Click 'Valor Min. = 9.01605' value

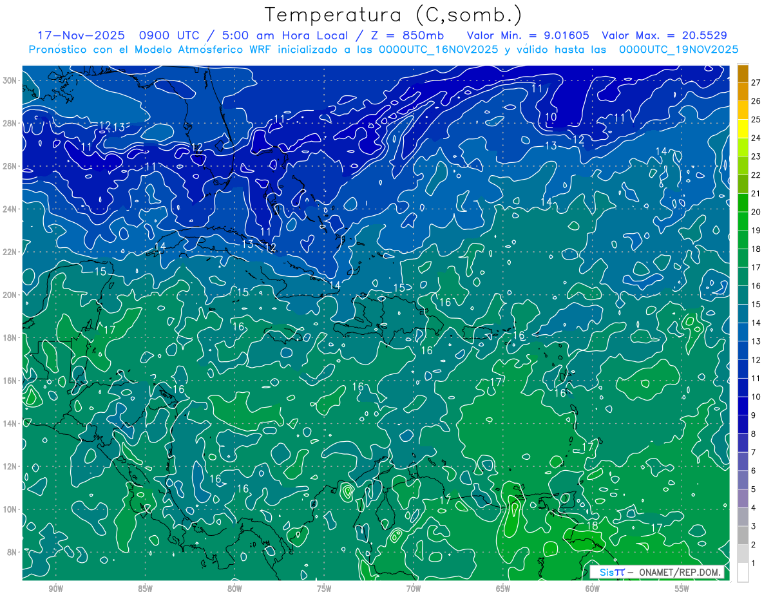click(528, 35)
